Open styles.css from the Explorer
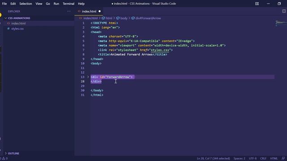 [x=17, y=29]
